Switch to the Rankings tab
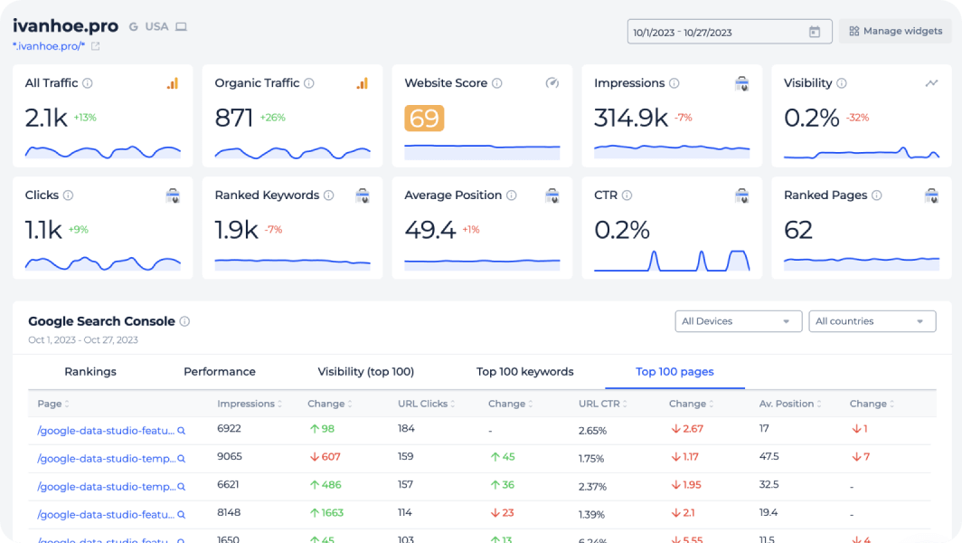 click(90, 372)
